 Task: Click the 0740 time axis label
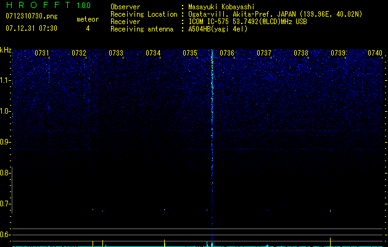click(375, 53)
